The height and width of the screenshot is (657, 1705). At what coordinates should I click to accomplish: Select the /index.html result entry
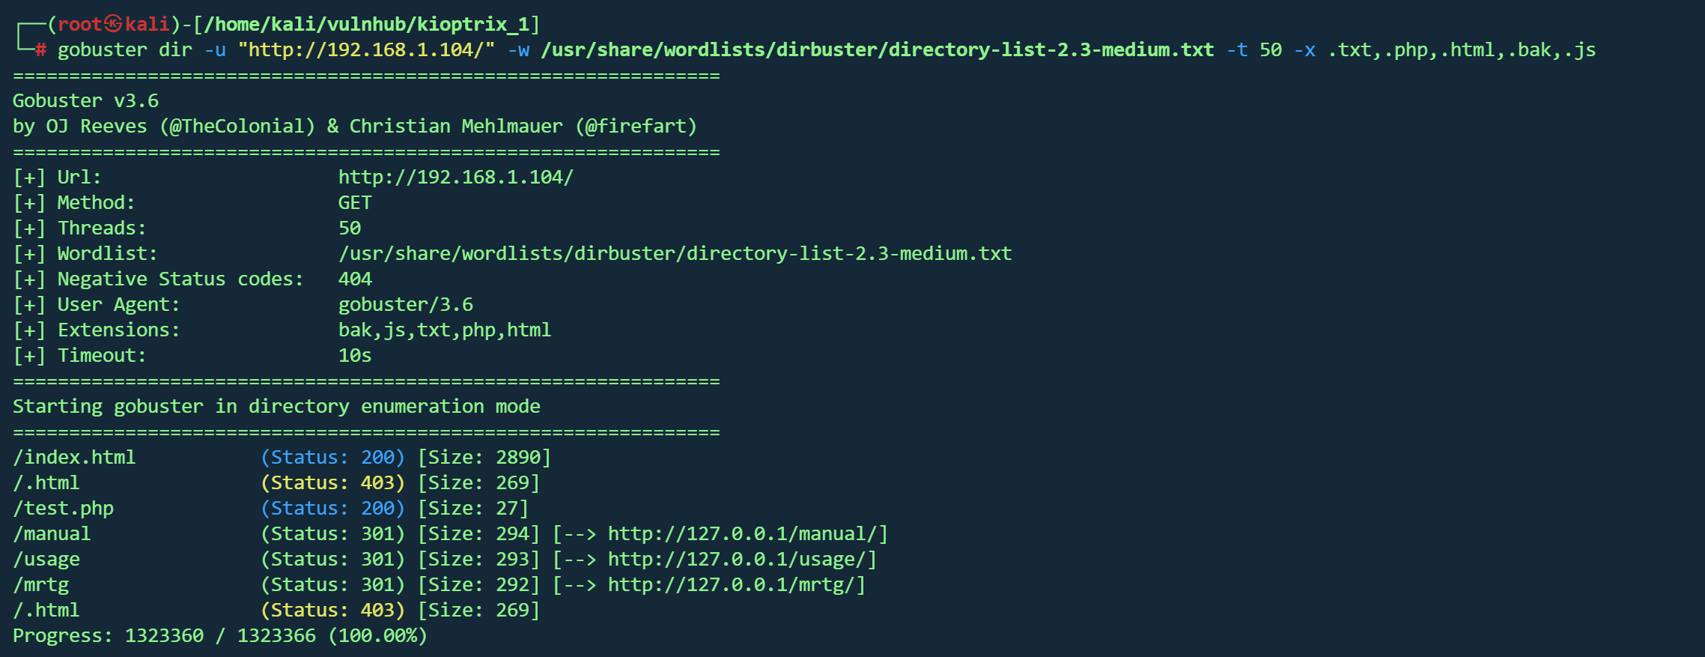click(x=74, y=457)
